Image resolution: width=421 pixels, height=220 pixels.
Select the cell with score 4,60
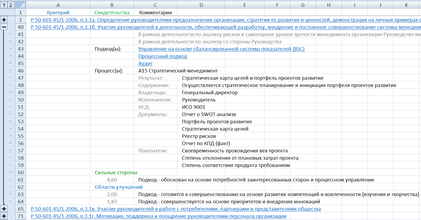tap(112, 180)
